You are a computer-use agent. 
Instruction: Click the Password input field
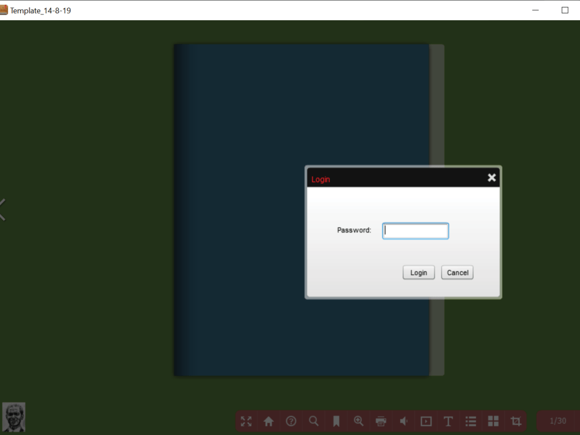tap(415, 231)
